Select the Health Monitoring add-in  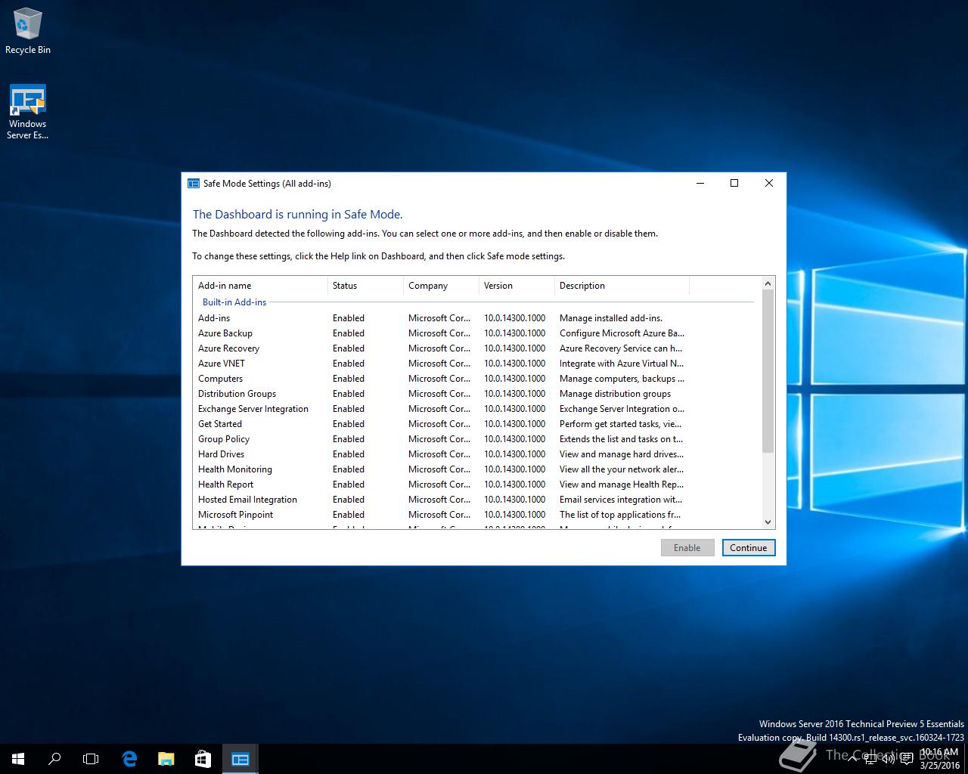[441, 469]
